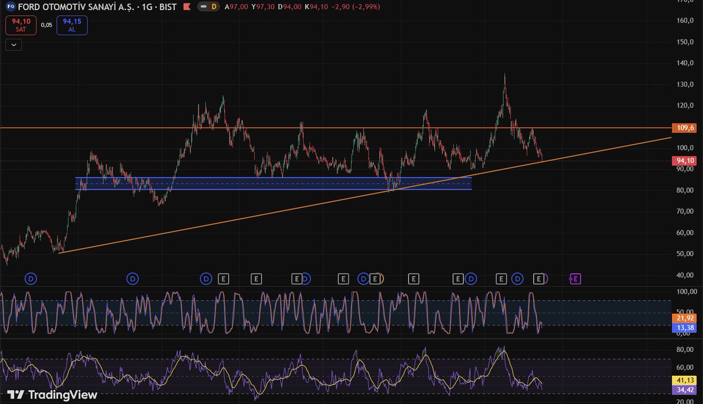The width and height of the screenshot is (703, 404).
Task: Click the 160,0 price axis label
Action: point(684,20)
